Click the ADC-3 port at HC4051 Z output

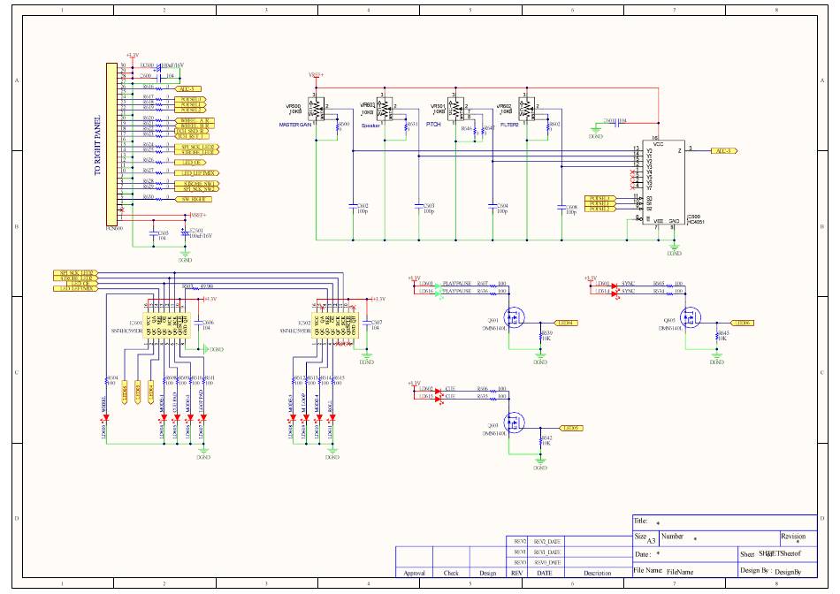pos(725,151)
